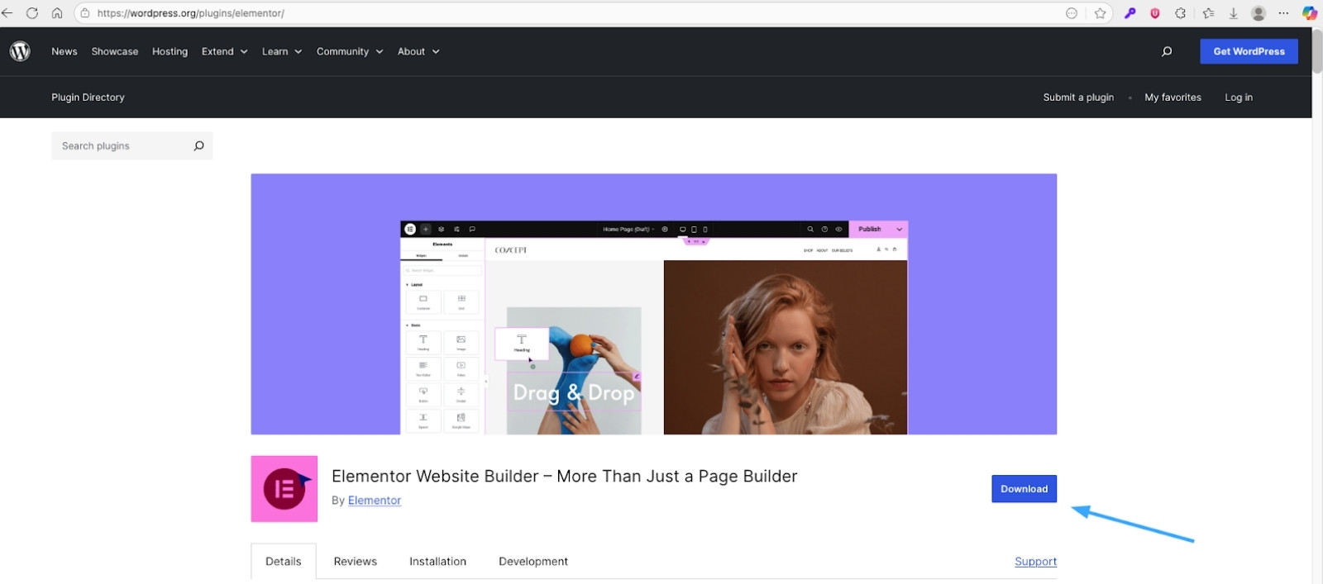This screenshot has width=1323, height=584.
Task: Show browser Downloads arrow icon
Action: click(1233, 13)
